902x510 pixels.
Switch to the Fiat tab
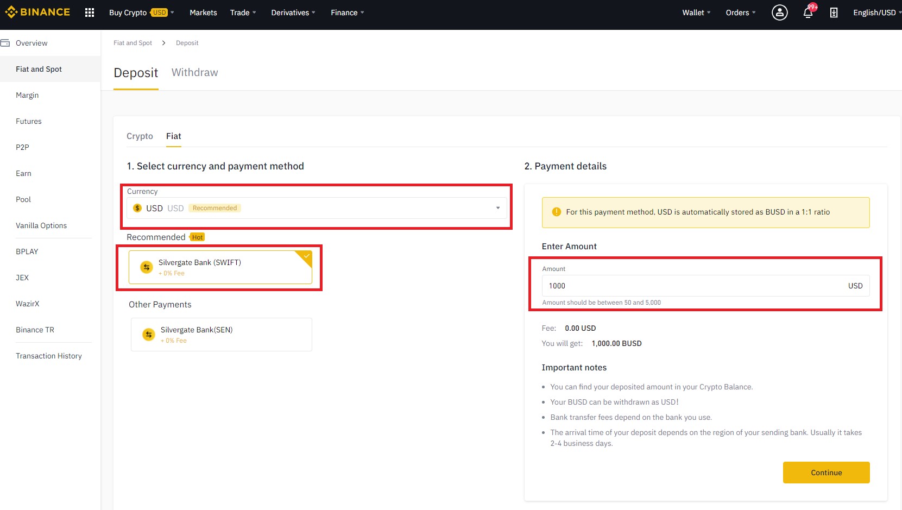pyautogui.click(x=174, y=136)
